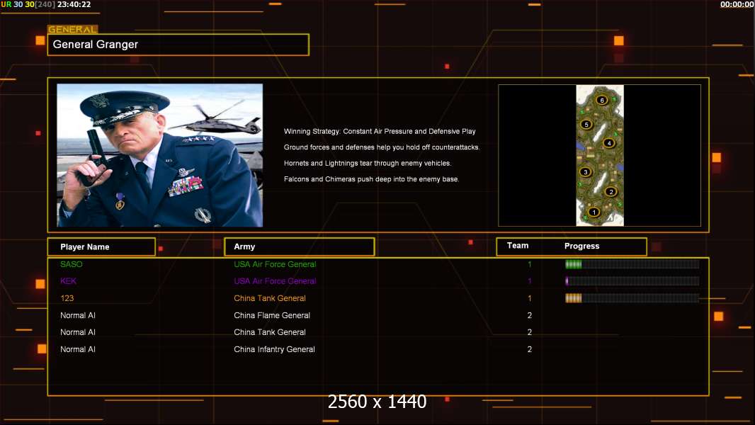Image resolution: width=755 pixels, height=425 pixels.
Task: Select the SASO player name
Action: 72,264
